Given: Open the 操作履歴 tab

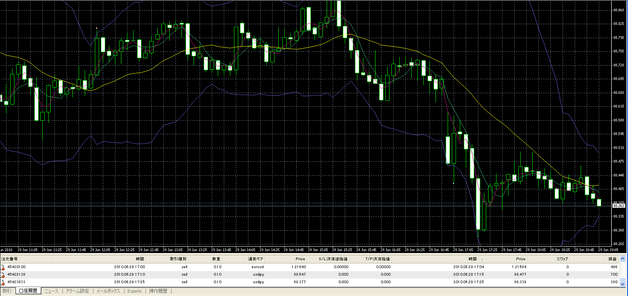Looking at the screenshot, I should point(158,291).
